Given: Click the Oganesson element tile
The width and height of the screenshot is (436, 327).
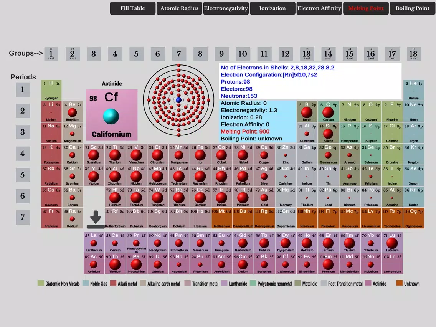Looking at the screenshot, I should click(413, 218).
